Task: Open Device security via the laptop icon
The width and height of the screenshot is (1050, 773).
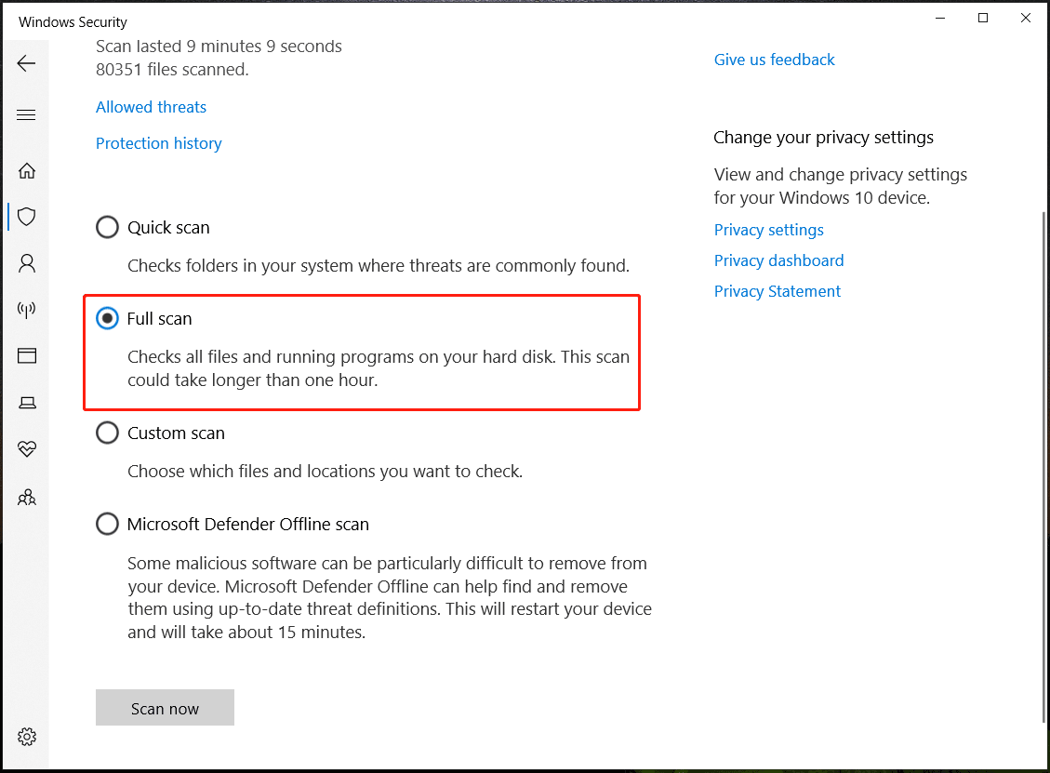Action: (26, 402)
